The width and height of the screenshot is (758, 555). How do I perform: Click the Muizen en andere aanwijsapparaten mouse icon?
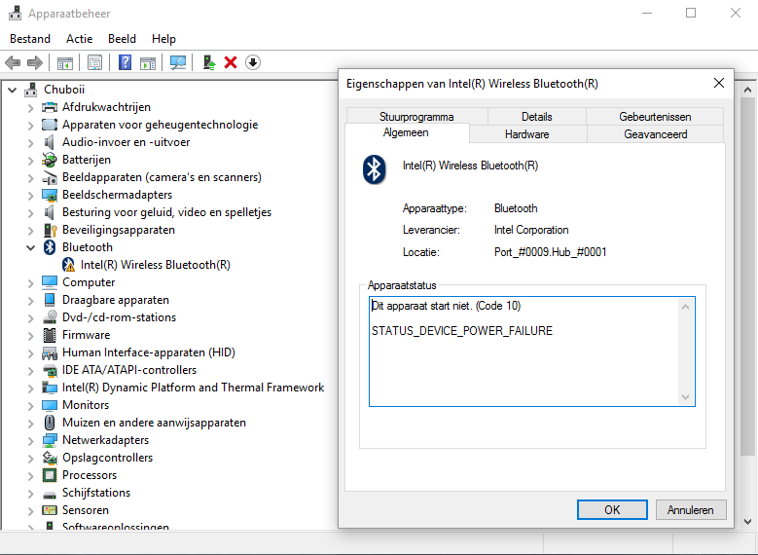pyautogui.click(x=50, y=423)
